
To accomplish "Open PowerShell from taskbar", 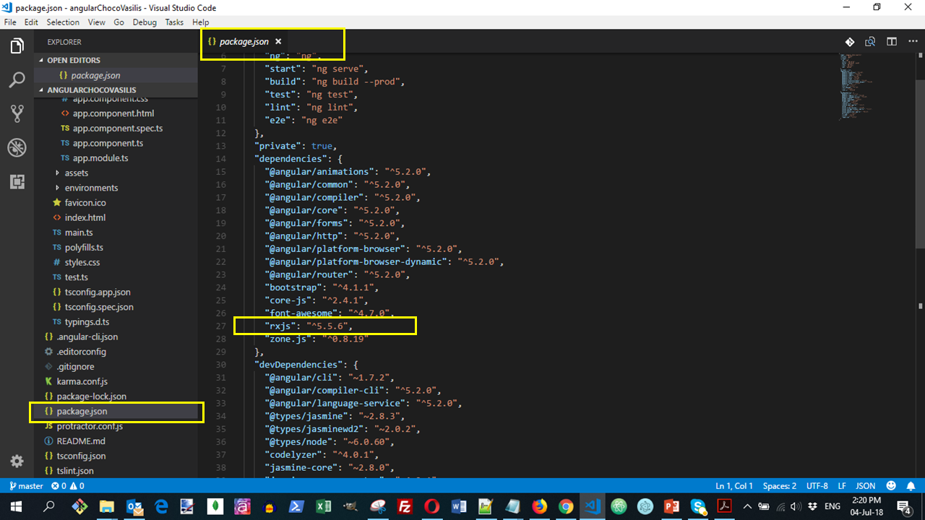I will point(297,506).
